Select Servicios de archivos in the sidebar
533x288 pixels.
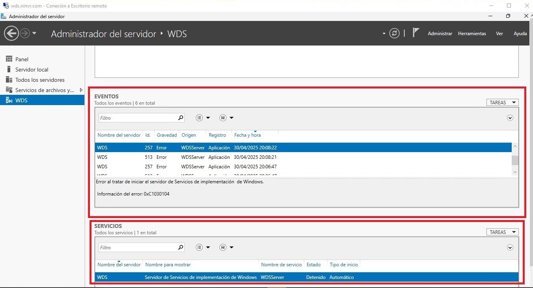coord(42,90)
